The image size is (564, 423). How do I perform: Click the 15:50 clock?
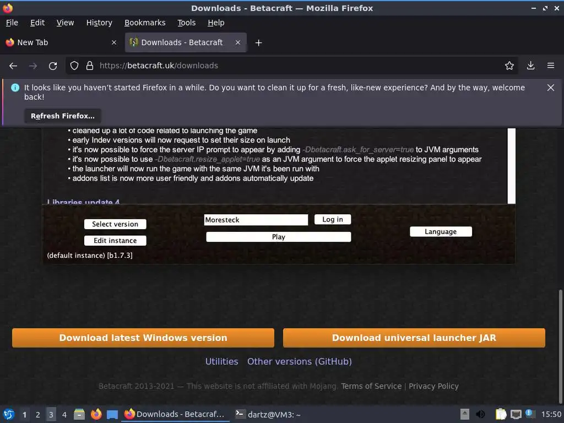[551, 414]
